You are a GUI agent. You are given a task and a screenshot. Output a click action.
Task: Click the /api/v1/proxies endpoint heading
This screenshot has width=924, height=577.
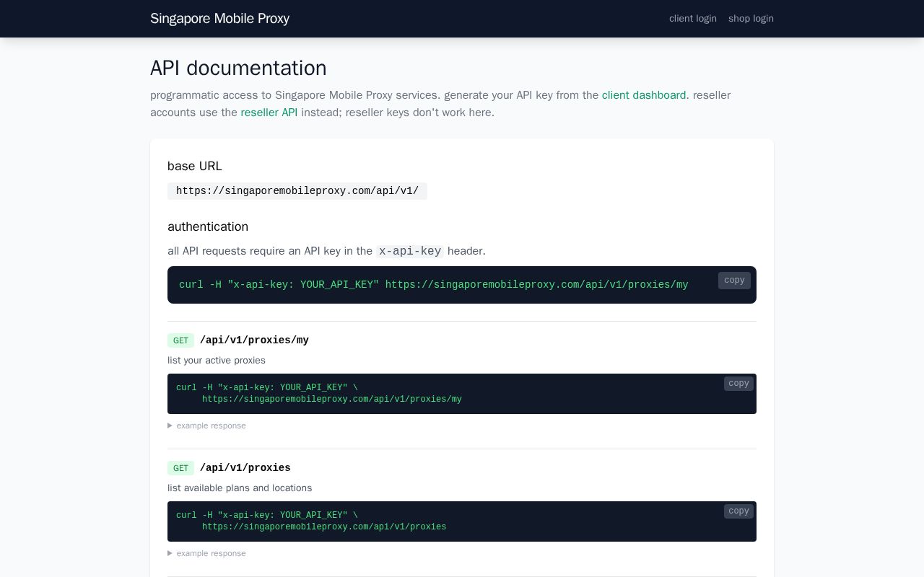(x=245, y=468)
